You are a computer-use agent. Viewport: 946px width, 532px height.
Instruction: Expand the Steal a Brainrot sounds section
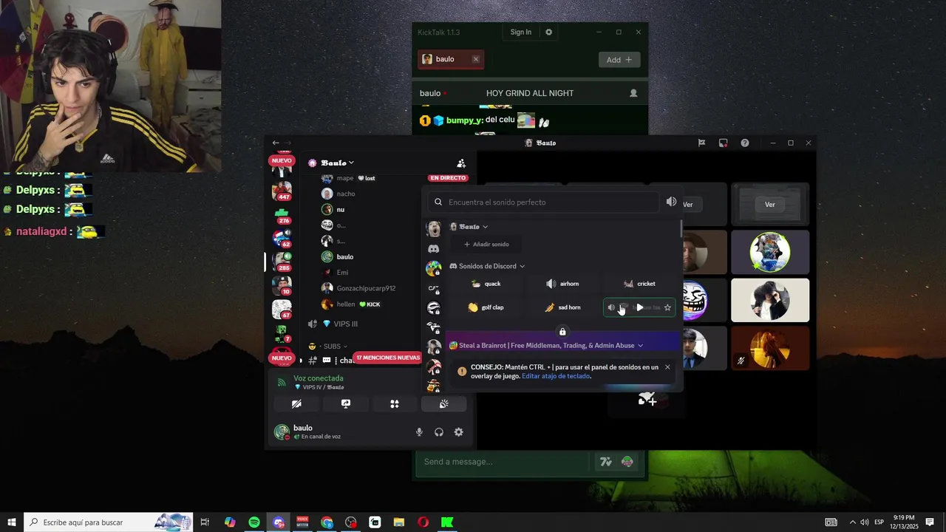[546, 346]
